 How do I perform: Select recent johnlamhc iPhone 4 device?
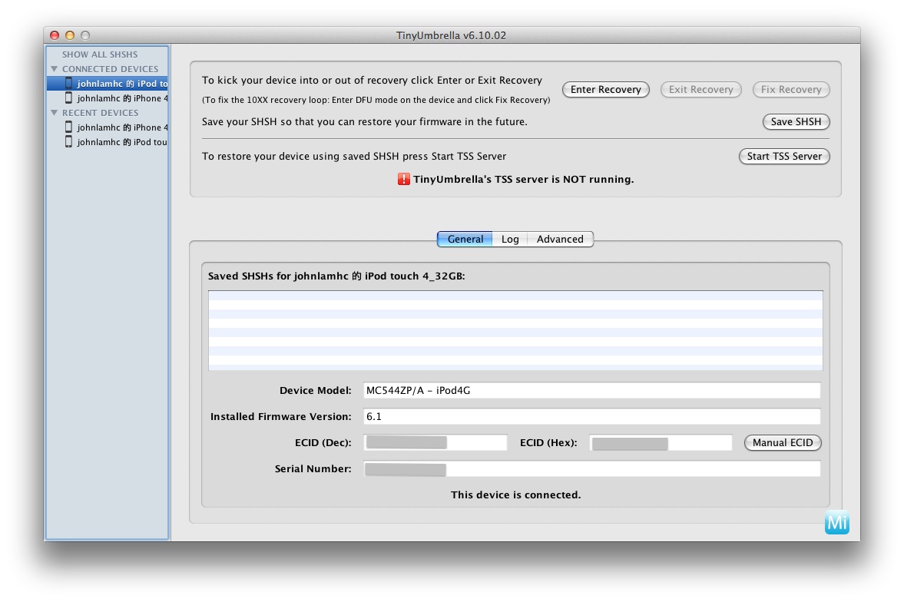pos(108,127)
